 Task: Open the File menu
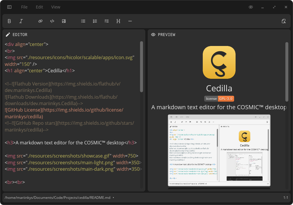coord(24,7)
